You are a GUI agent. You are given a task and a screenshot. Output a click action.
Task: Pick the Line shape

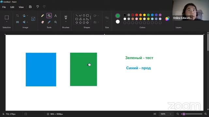click(77, 16)
